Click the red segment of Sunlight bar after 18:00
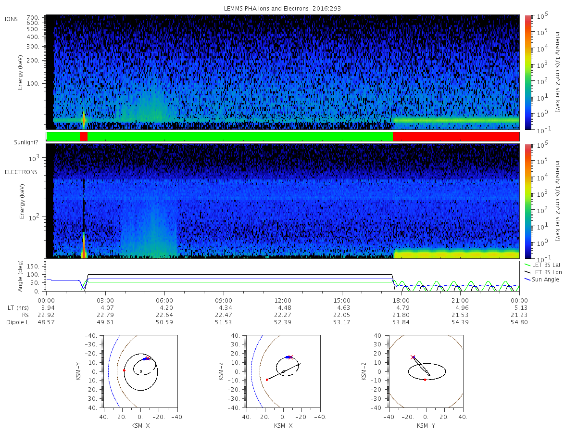Image resolution: width=577 pixels, height=433 pixels. point(456,137)
